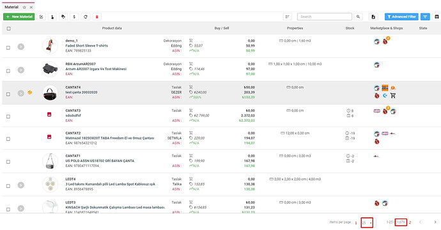Open the items per page dropdown
This screenshot has height=230, width=441.
367,223
